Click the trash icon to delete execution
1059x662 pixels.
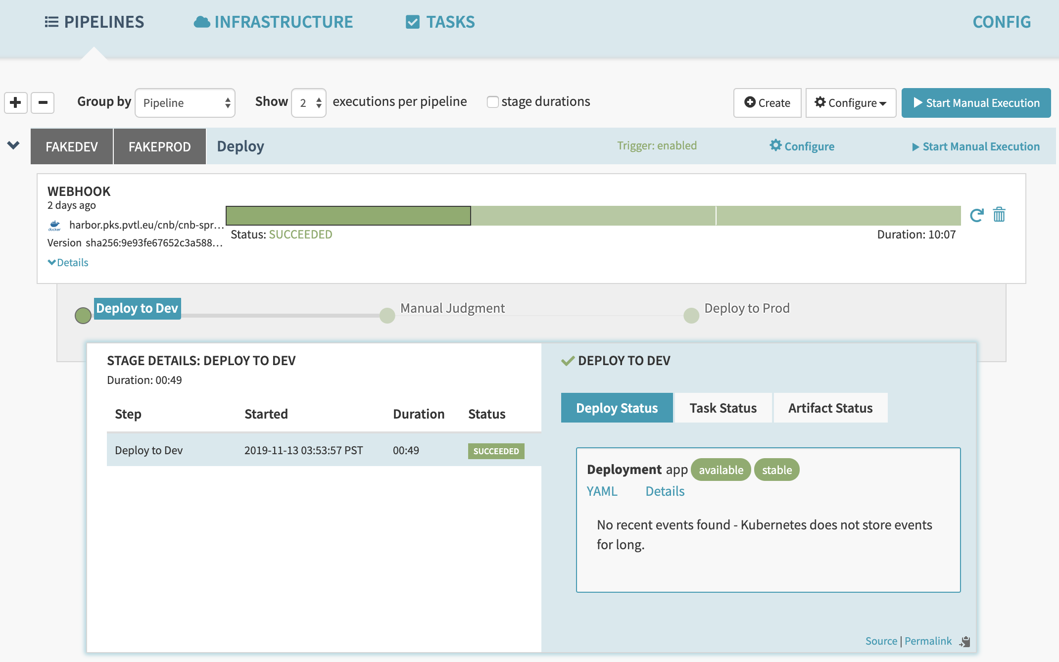click(x=999, y=215)
